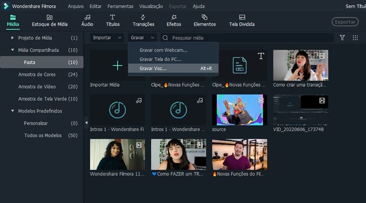Click film icon on VID_20220606_173748 thumbnail

(322, 101)
